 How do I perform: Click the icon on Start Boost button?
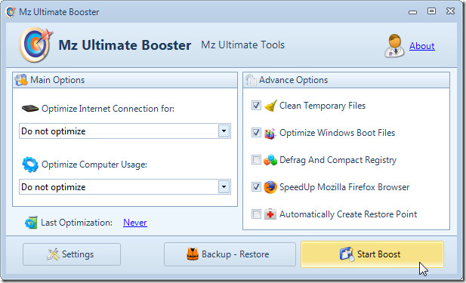[x=347, y=254]
